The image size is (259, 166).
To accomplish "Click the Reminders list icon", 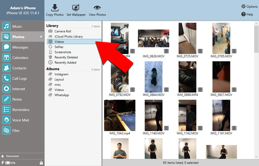I will click(x=6, y=110).
